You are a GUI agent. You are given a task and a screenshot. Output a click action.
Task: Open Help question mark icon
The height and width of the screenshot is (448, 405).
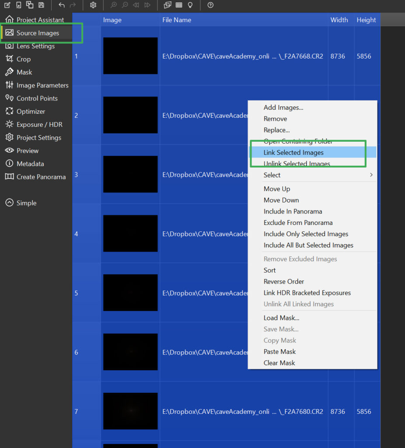(x=210, y=5)
